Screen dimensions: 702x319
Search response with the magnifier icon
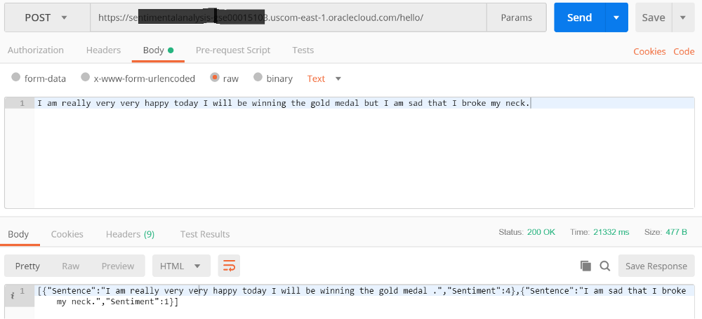[605, 266]
